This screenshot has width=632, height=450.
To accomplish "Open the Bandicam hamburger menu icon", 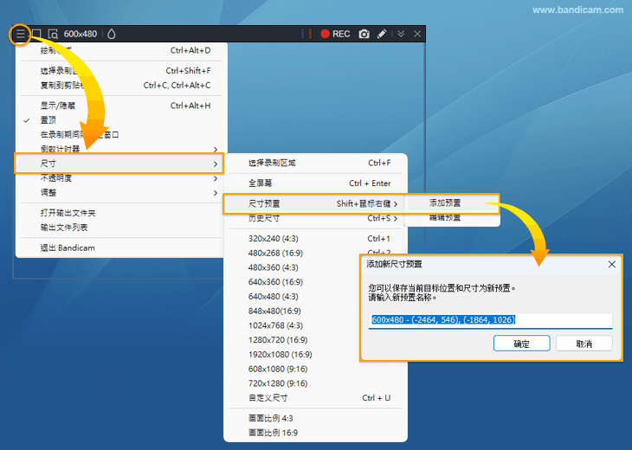I will [20, 34].
